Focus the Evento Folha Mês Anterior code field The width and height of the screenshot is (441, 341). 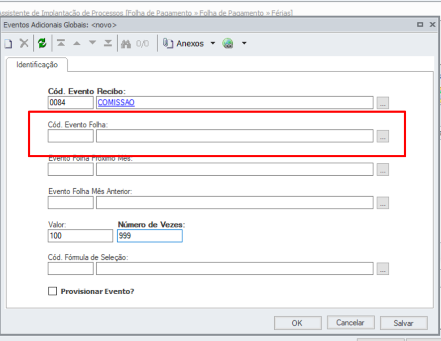tap(71, 203)
